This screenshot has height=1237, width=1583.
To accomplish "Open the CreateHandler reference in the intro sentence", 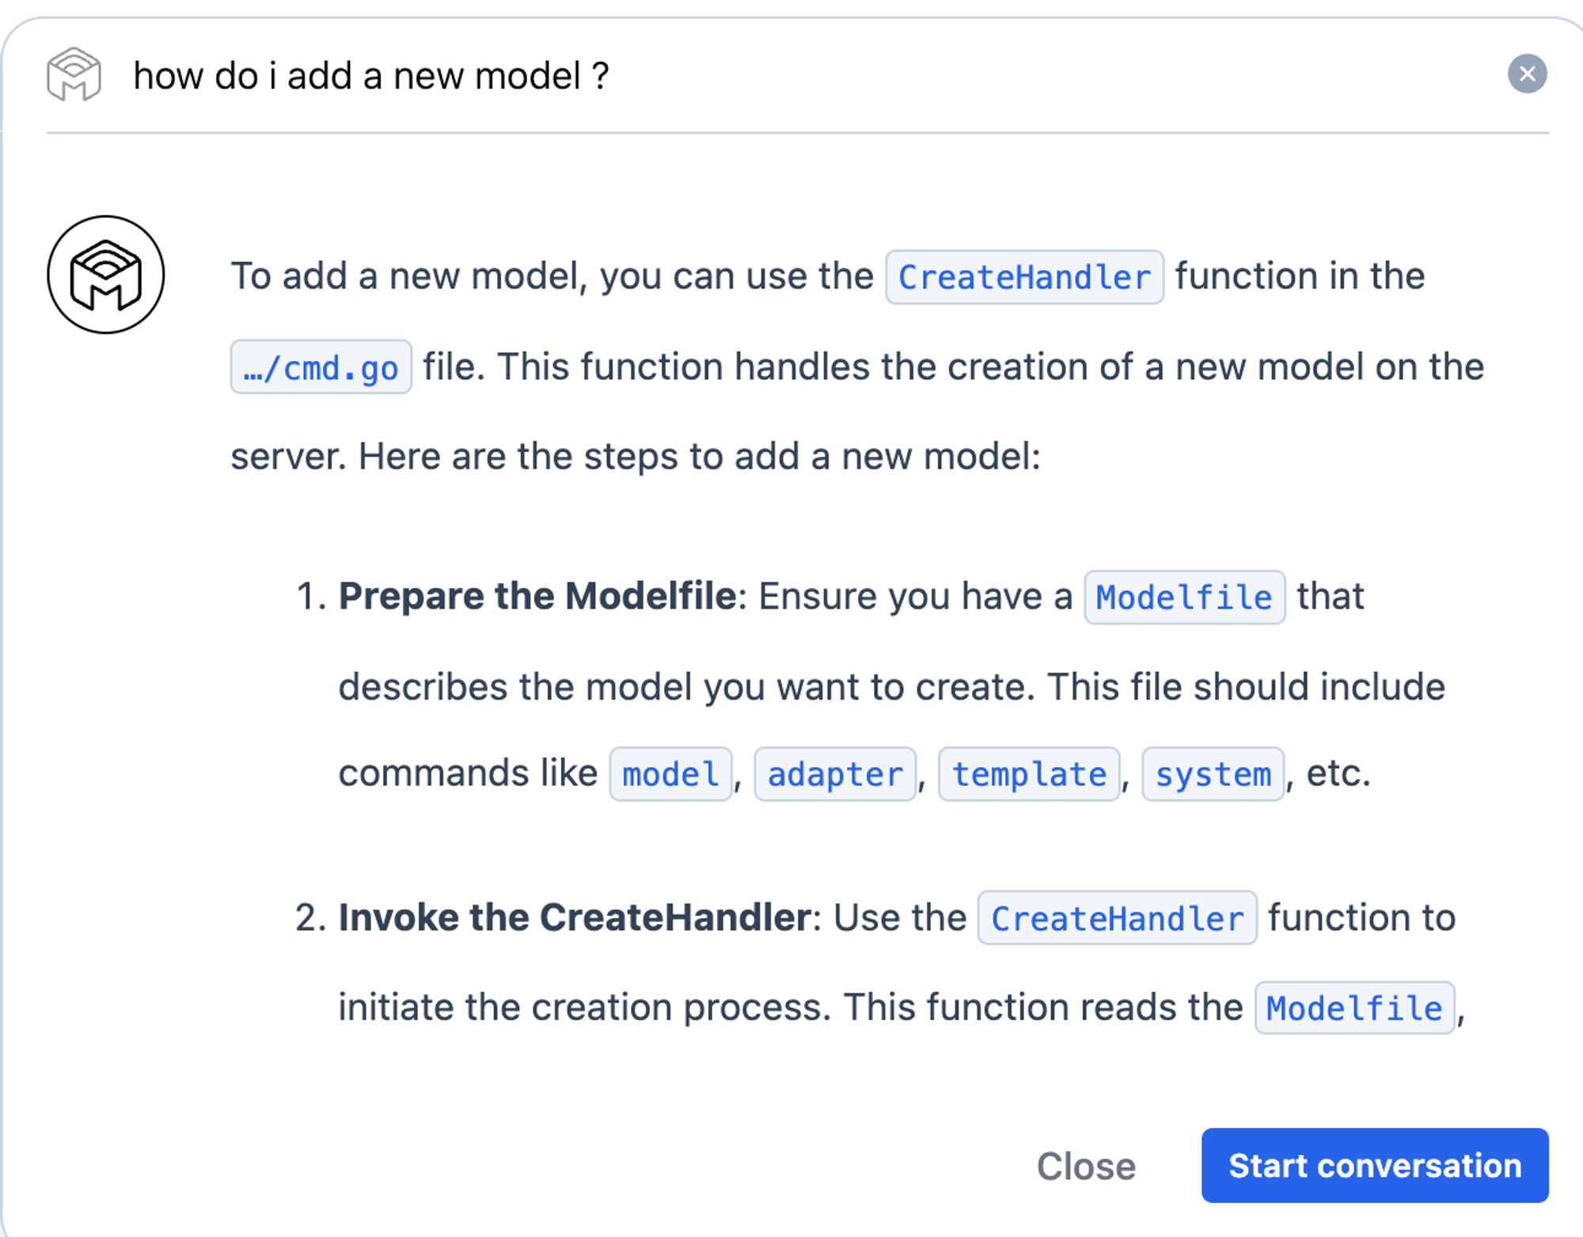I will tap(1024, 278).
